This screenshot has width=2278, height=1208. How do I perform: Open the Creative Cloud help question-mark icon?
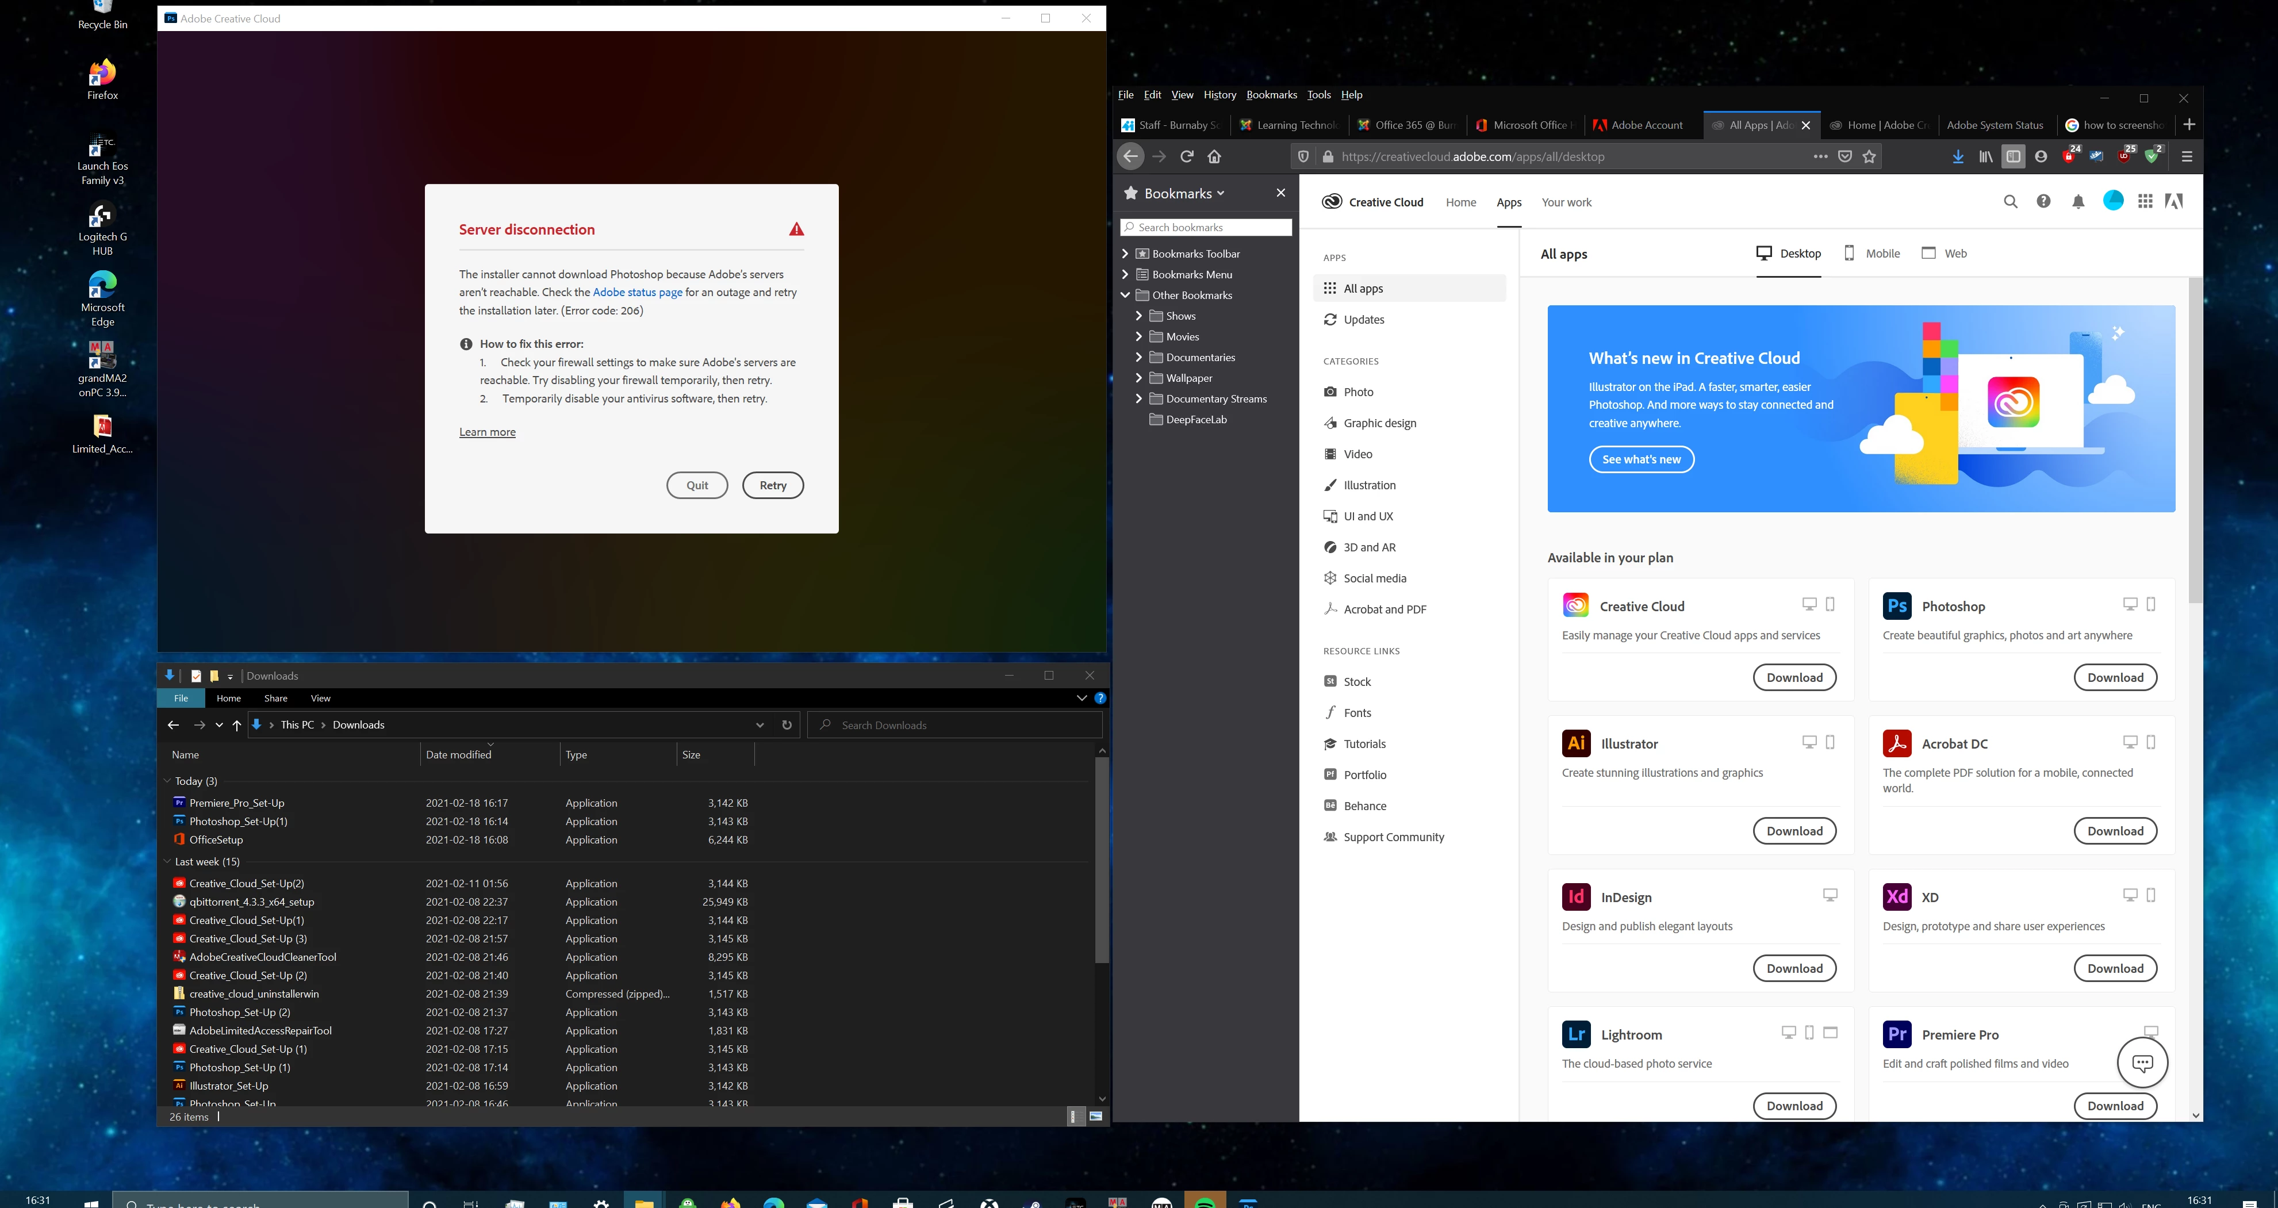[x=2043, y=202]
